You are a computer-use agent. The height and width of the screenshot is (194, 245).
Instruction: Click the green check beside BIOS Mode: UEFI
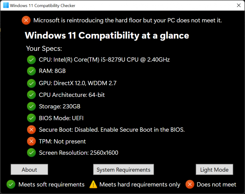coord(31,118)
